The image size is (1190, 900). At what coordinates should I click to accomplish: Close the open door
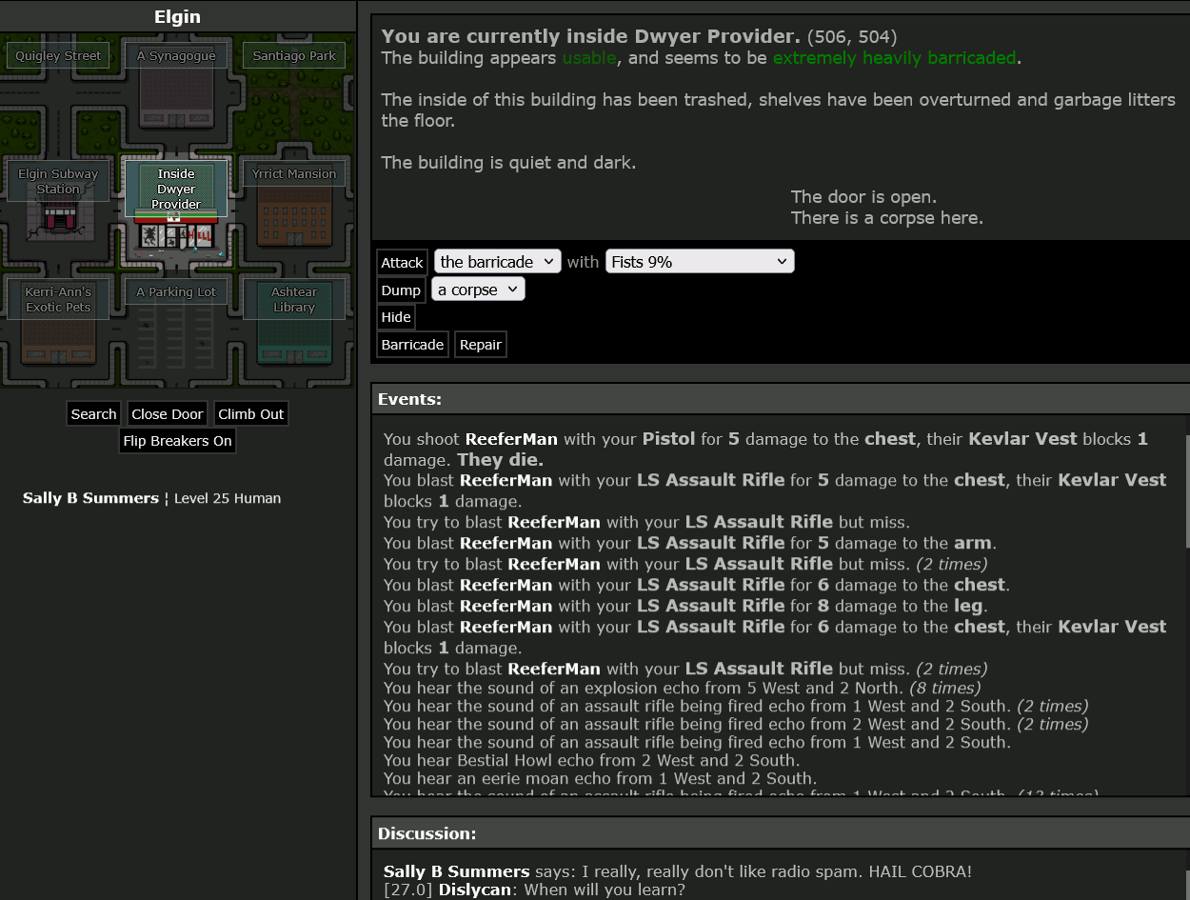tap(167, 413)
